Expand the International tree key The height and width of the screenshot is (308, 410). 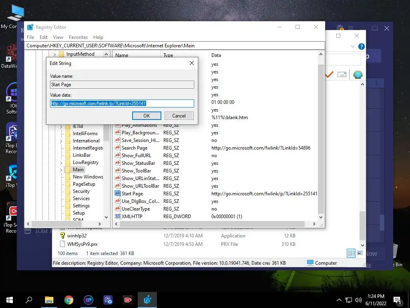(x=61, y=141)
